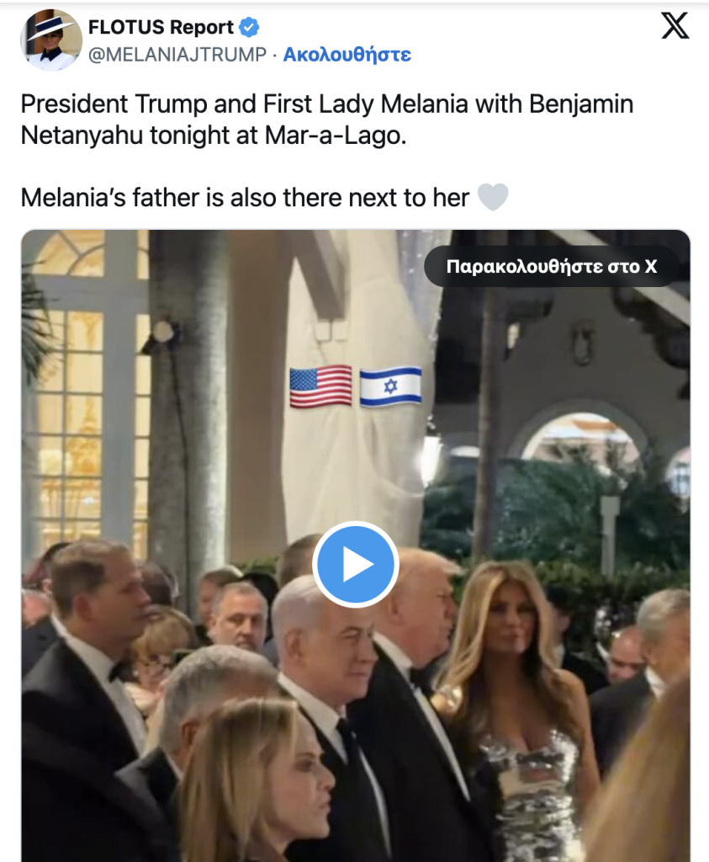Follow the account via Ακολουθήστε link
Image resolution: width=709 pixels, height=862 pixels.
click(x=347, y=55)
